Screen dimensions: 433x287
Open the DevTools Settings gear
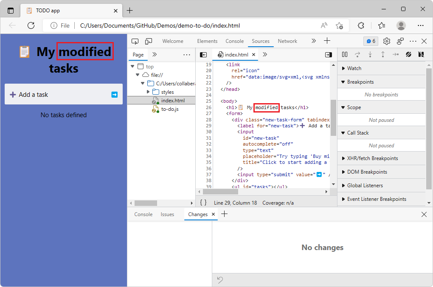(386, 41)
